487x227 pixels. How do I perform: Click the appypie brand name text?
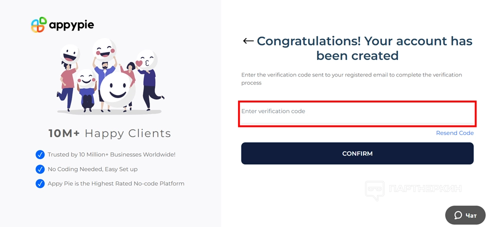tap(71, 24)
